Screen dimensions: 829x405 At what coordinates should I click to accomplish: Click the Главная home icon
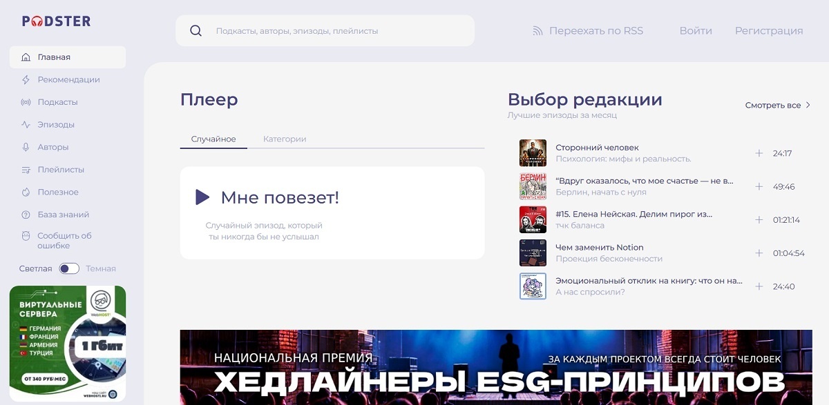coord(26,57)
